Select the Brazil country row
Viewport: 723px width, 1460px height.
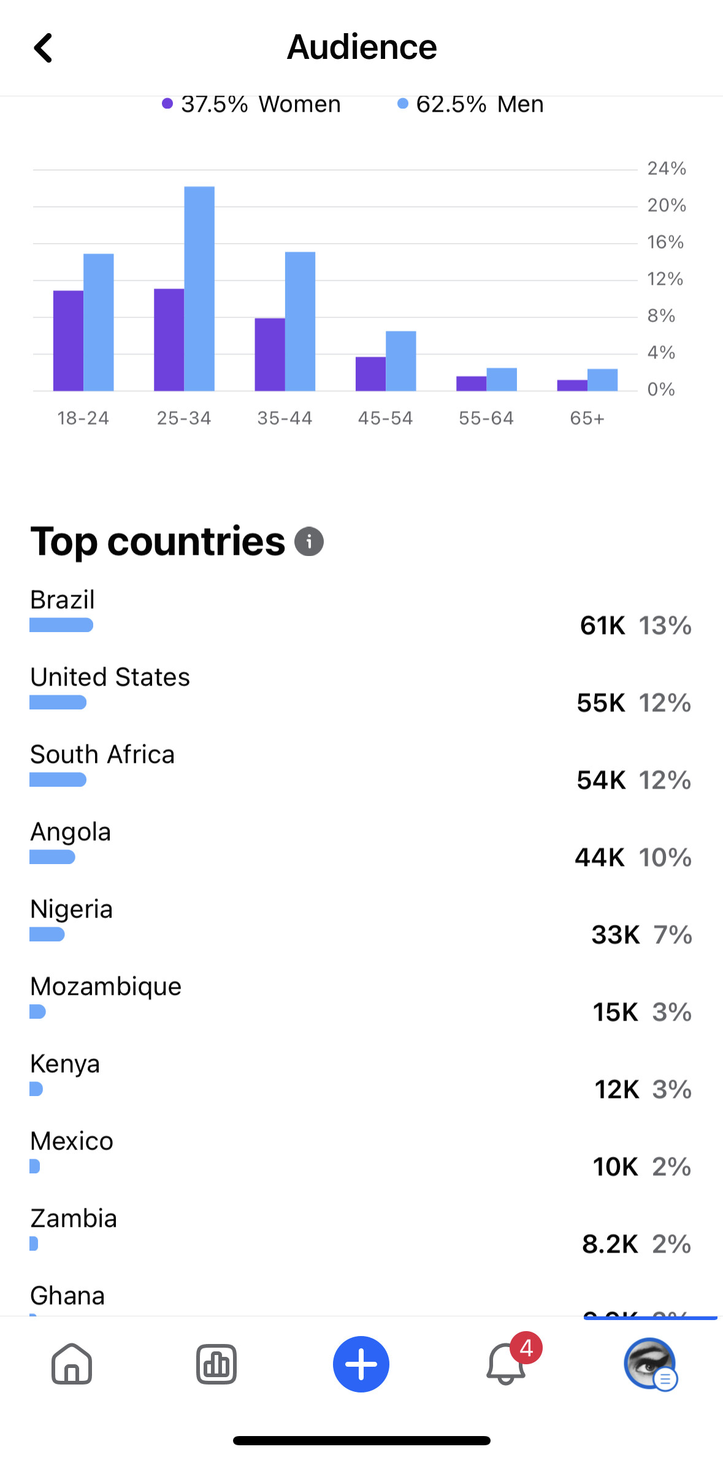[361, 612]
